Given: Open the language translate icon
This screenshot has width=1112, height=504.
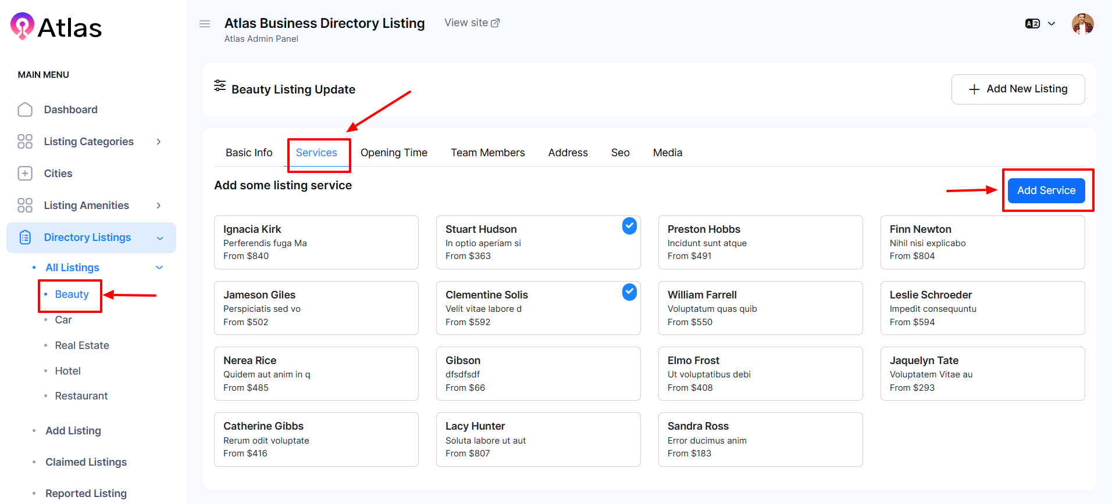Looking at the screenshot, I should (1032, 24).
